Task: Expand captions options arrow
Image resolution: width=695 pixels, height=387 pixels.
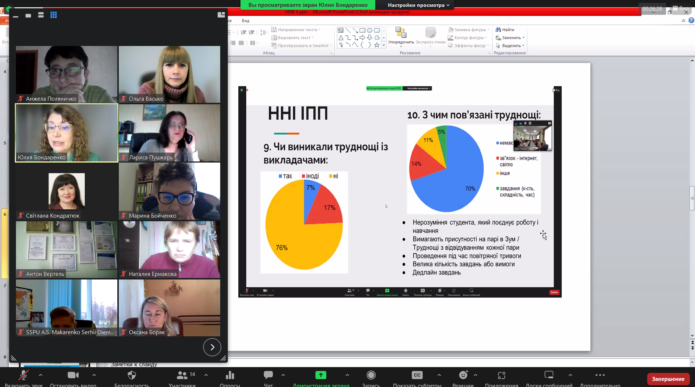Action: click(x=439, y=375)
